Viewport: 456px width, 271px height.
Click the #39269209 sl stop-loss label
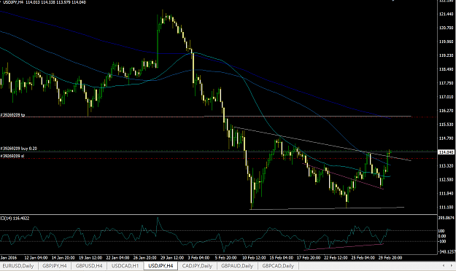[12, 156]
